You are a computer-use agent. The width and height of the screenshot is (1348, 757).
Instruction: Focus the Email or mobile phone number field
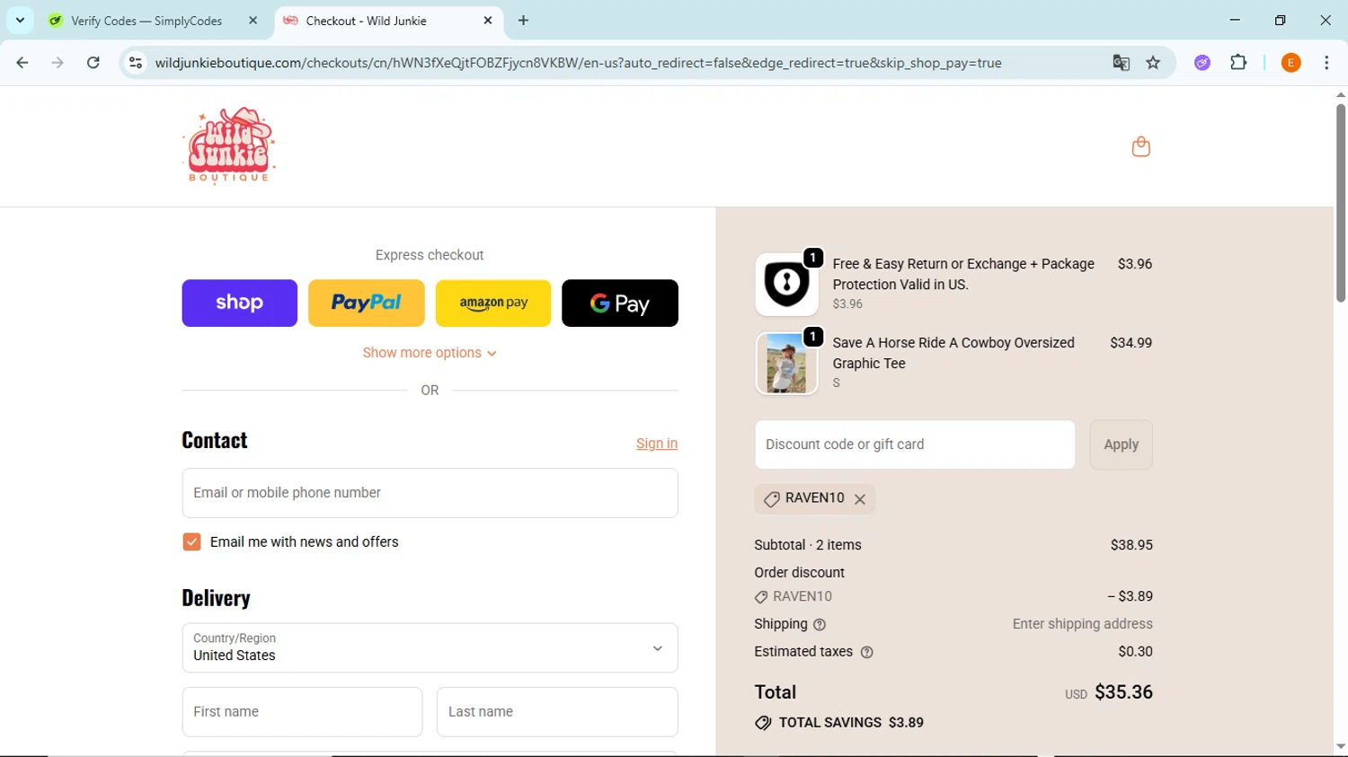tap(430, 493)
